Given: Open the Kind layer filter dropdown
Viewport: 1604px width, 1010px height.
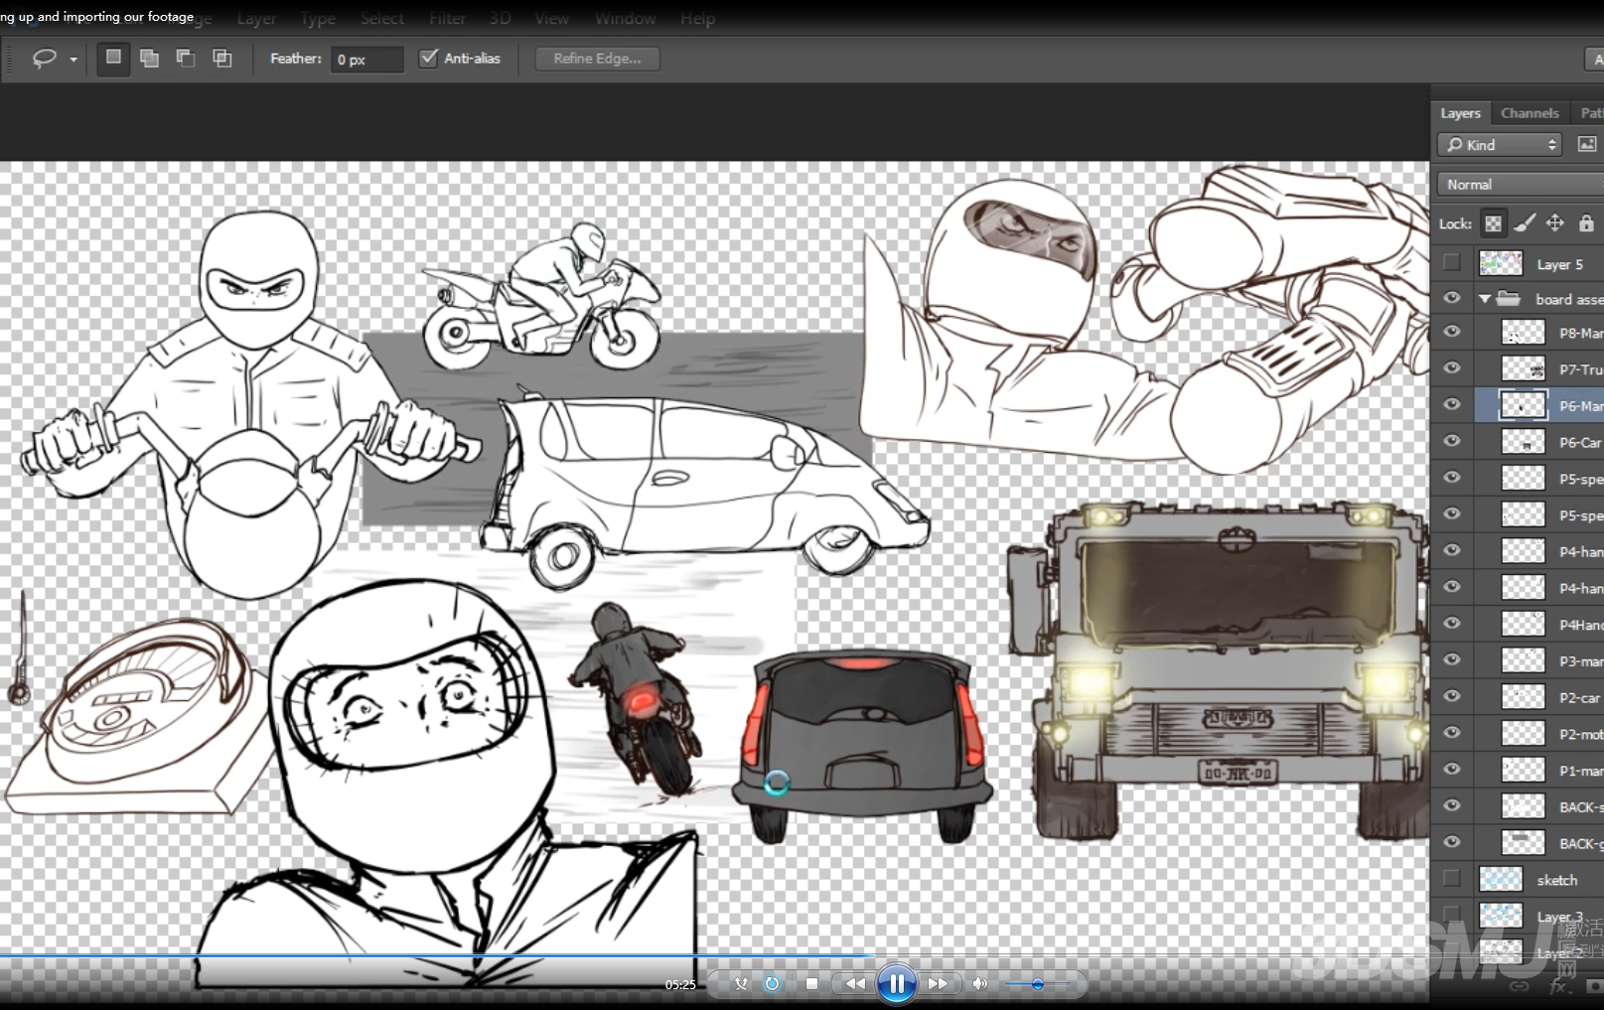Looking at the screenshot, I should pos(1500,145).
